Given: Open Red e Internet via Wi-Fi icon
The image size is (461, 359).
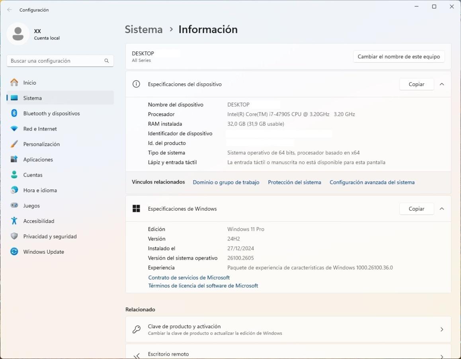Looking at the screenshot, I should coord(14,129).
